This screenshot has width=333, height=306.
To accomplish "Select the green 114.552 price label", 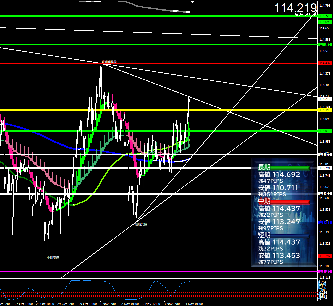I will tap(325, 45).
